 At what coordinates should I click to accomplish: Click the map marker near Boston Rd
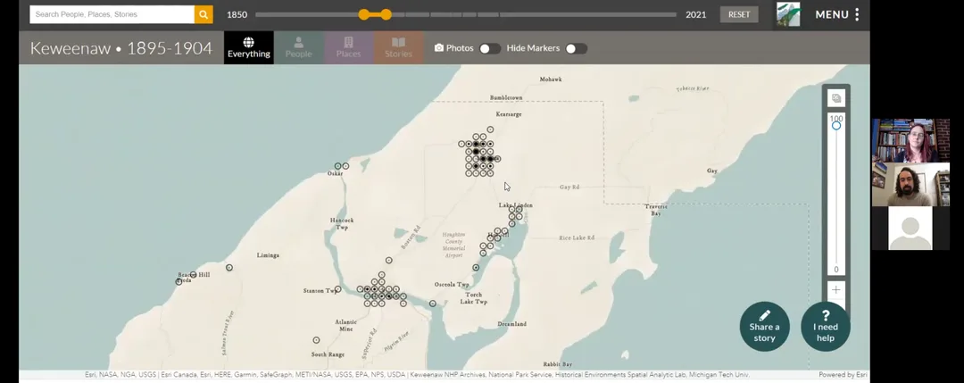[x=388, y=261]
